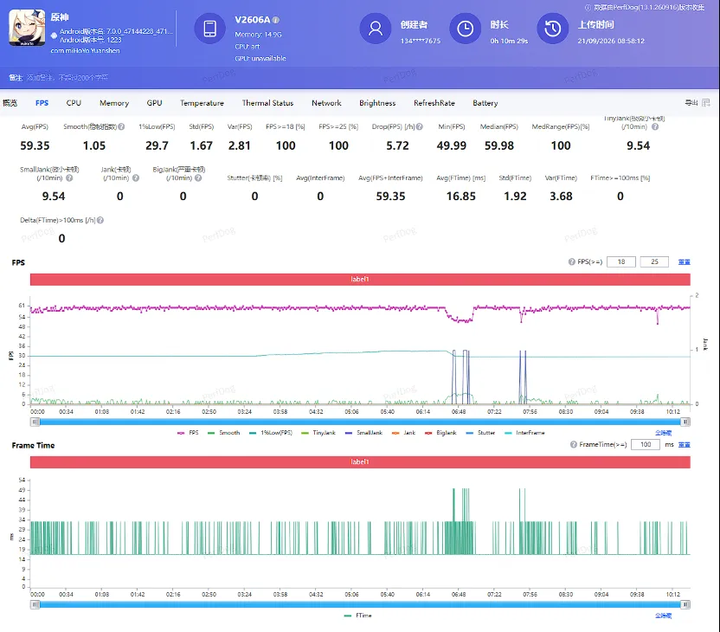Screen dimensions: 720x632
Task: Click 导出 export button
Action: [691, 102]
